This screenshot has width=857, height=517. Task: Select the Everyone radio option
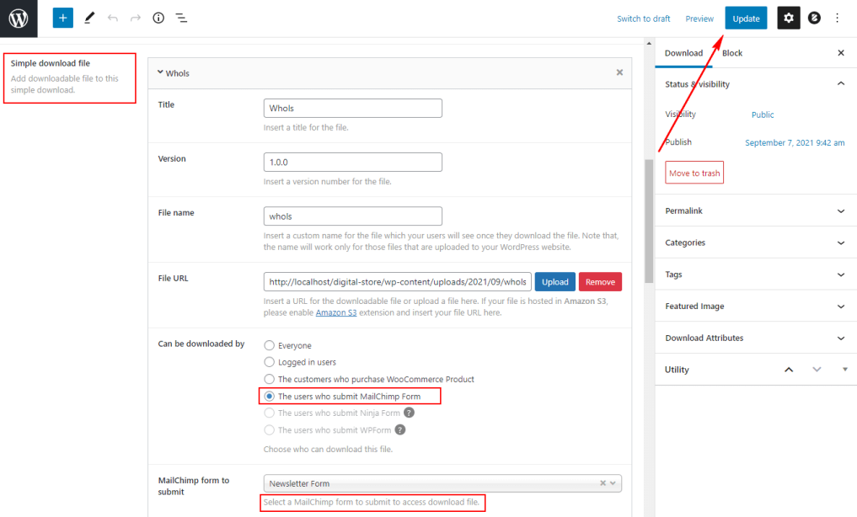[x=269, y=345]
